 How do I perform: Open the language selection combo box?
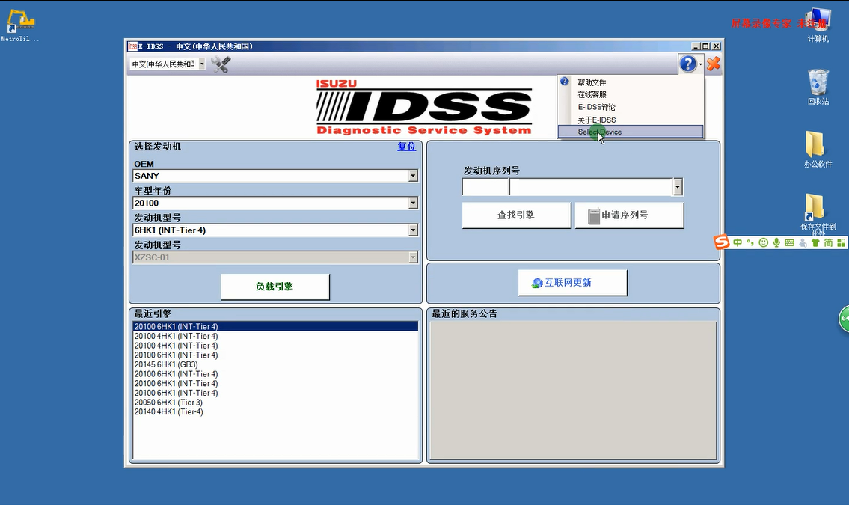pos(168,64)
